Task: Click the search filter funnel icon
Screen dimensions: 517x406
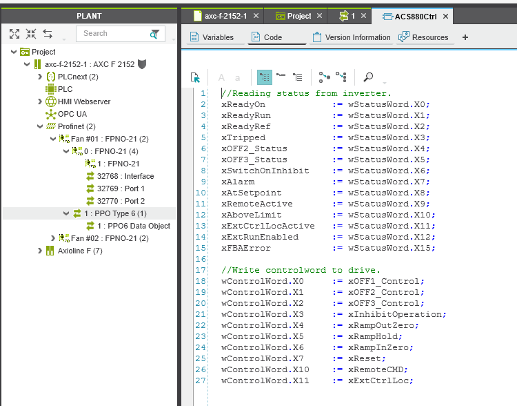Action: click(155, 34)
